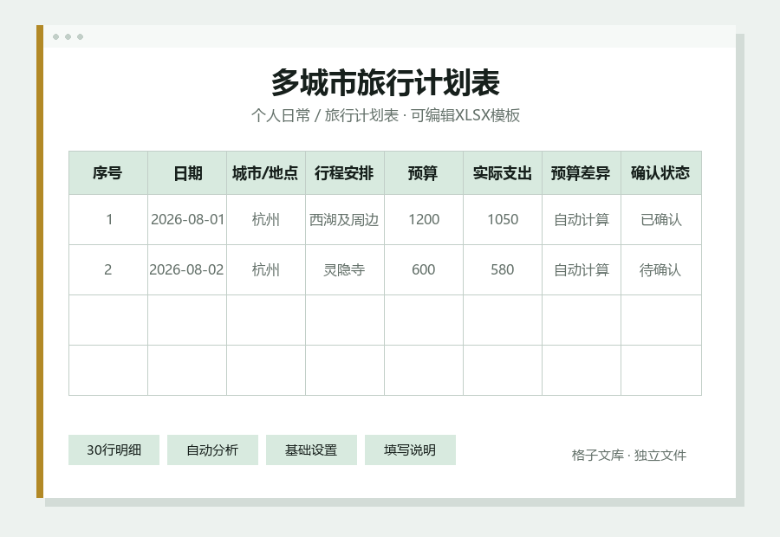Click the 西湖及周边 itinerary cell

pyautogui.click(x=345, y=219)
